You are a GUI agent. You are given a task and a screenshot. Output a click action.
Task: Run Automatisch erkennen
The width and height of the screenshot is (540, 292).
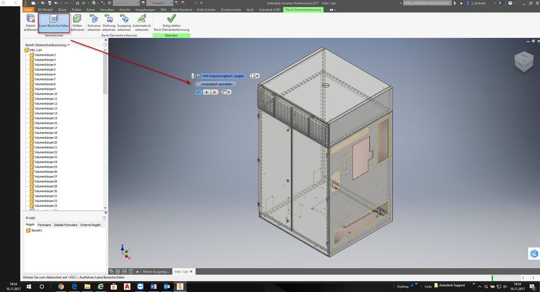tap(142, 23)
